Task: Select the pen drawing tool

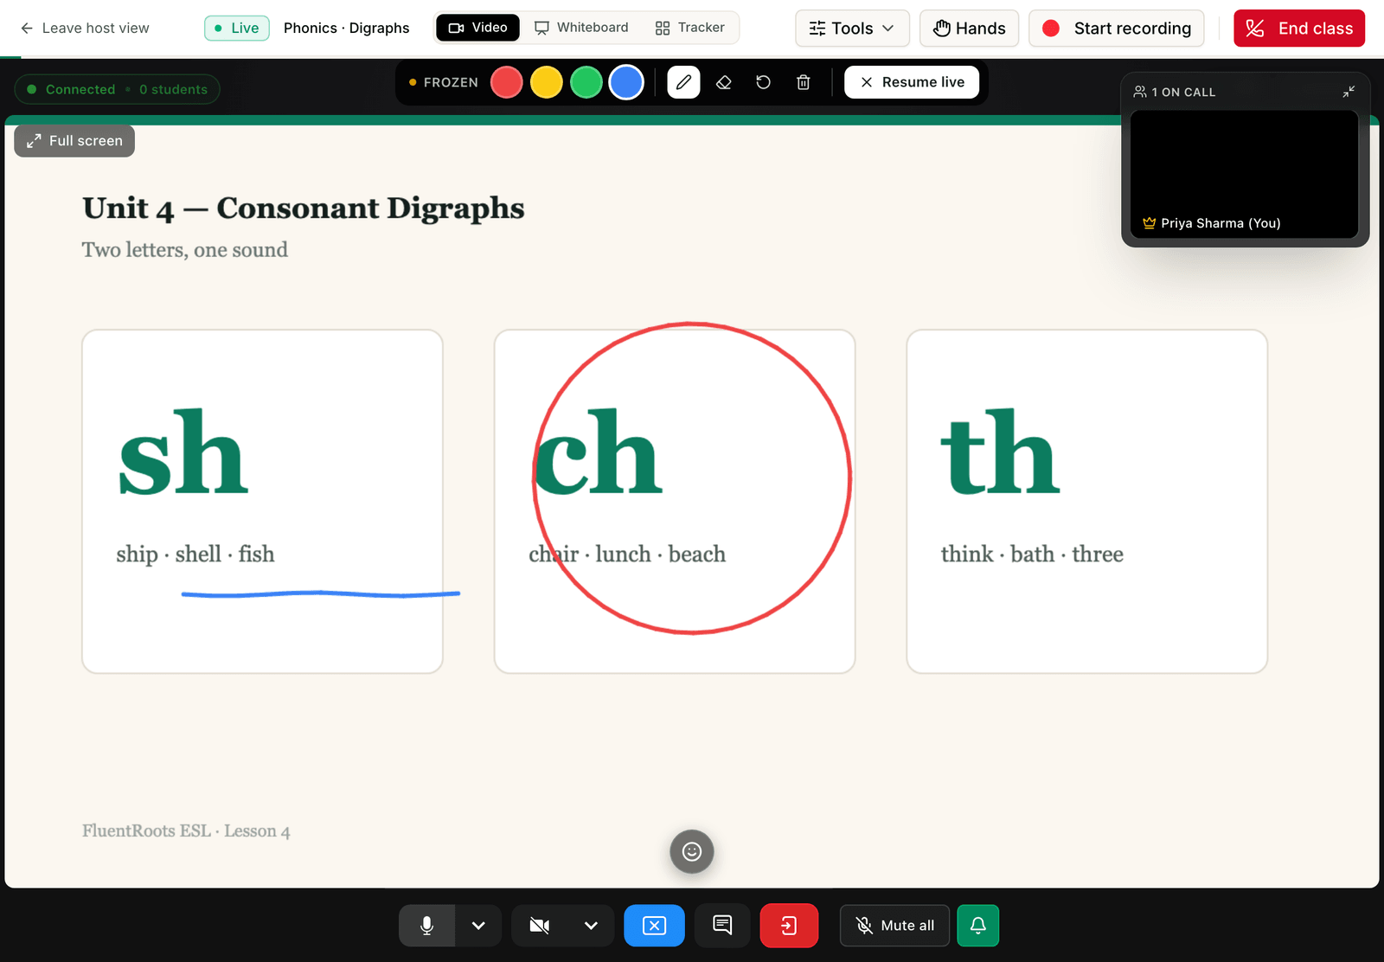Action: point(683,82)
